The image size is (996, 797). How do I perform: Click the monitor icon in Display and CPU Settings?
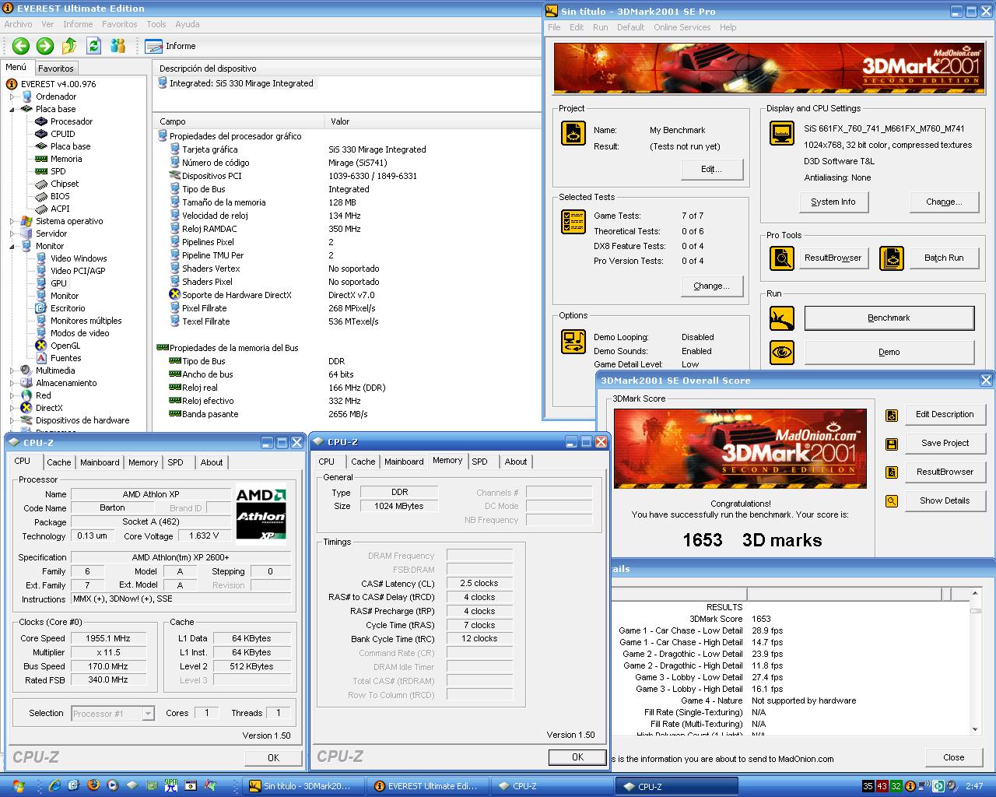pyautogui.click(x=782, y=133)
